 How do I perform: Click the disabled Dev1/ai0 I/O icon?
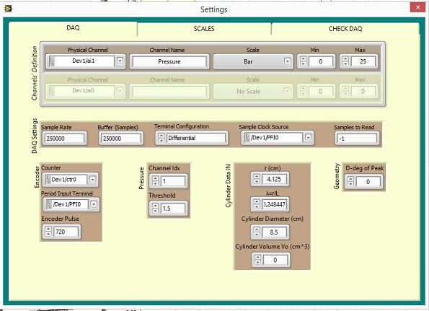[x=52, y=91]
